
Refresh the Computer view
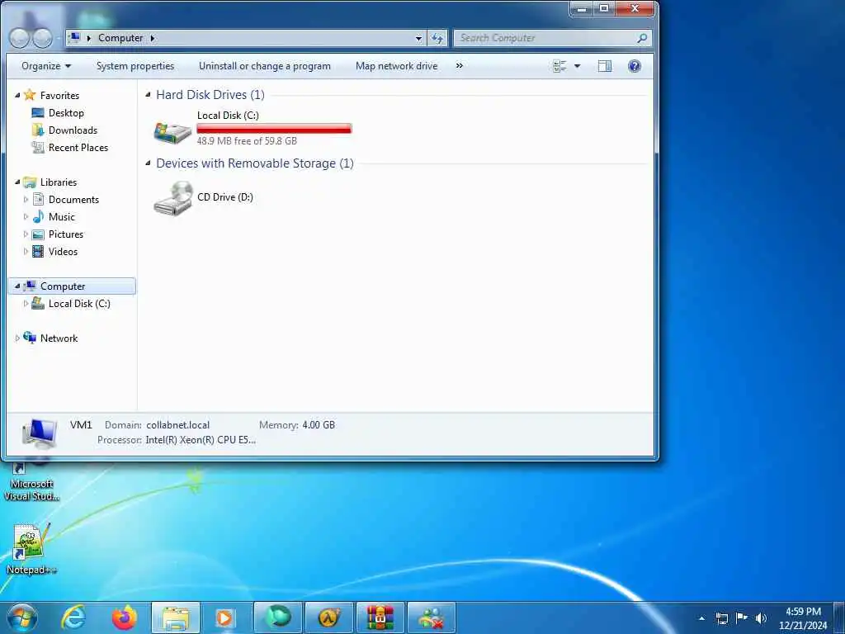click(x=437, y=38)
